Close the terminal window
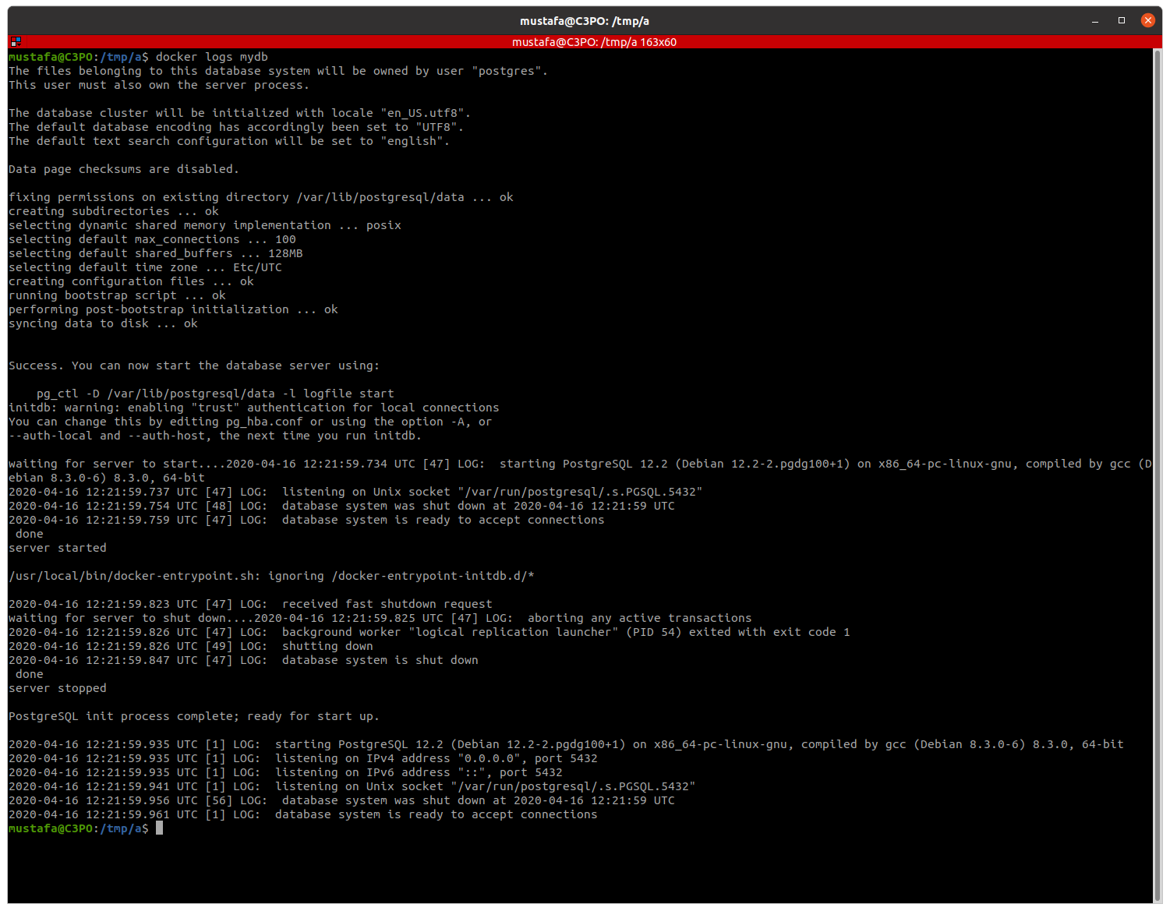1170x911 pixels. [1148, 21]
